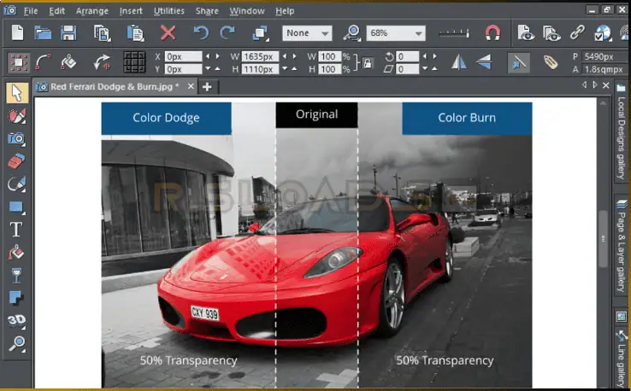Click the New document icon

[17, 32]
